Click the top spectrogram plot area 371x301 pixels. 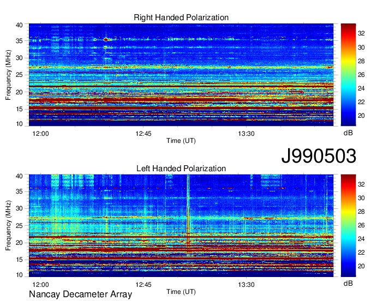pyautogui.click(x=181, y=75)
